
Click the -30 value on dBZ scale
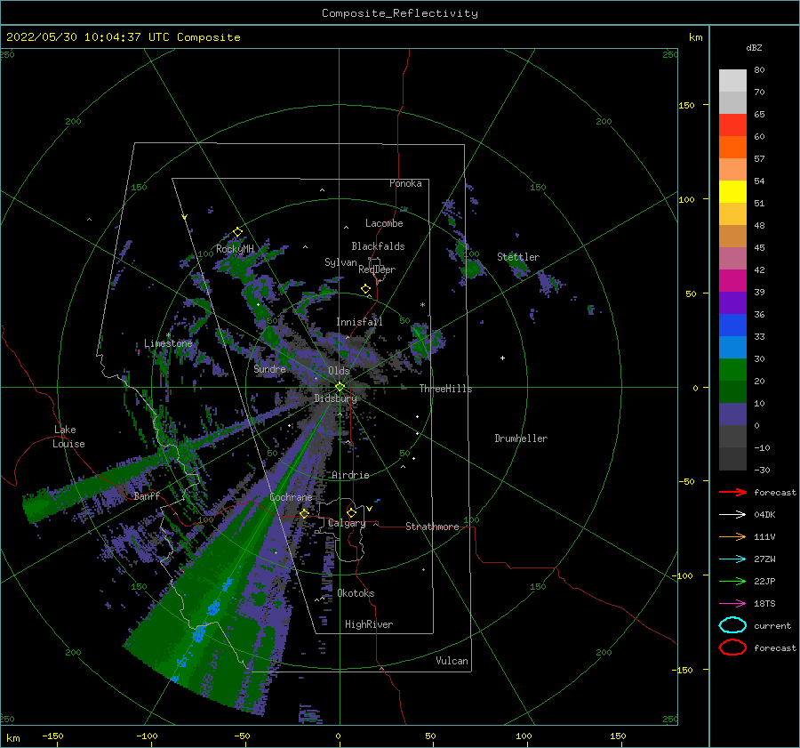click(x=763, y=470)
